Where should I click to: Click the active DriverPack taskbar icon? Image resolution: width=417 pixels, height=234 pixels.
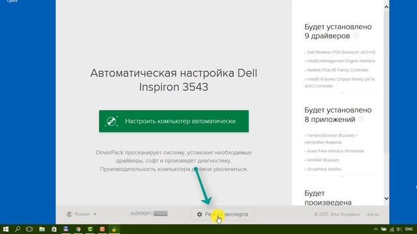[114, 229]
